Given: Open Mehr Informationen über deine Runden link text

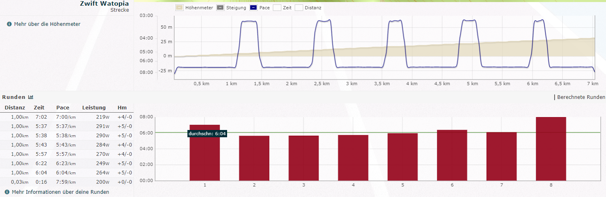Looking at the screenshot, I should click(x=60, y=192).
